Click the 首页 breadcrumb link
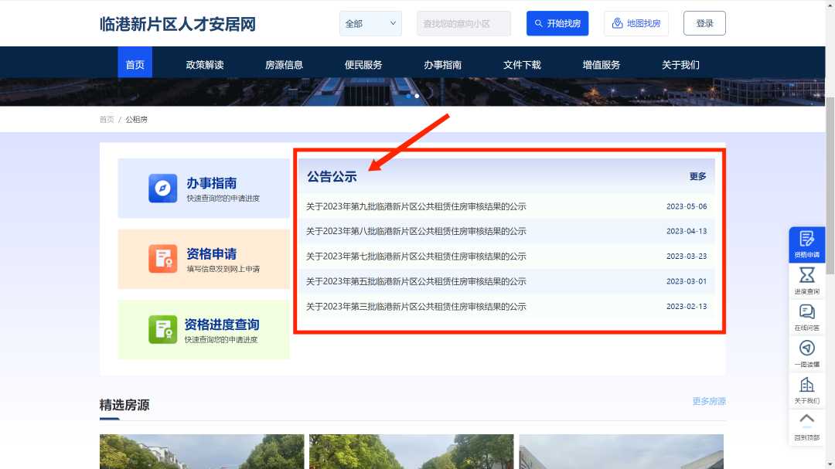835x469 pixels. pos(107,119)
